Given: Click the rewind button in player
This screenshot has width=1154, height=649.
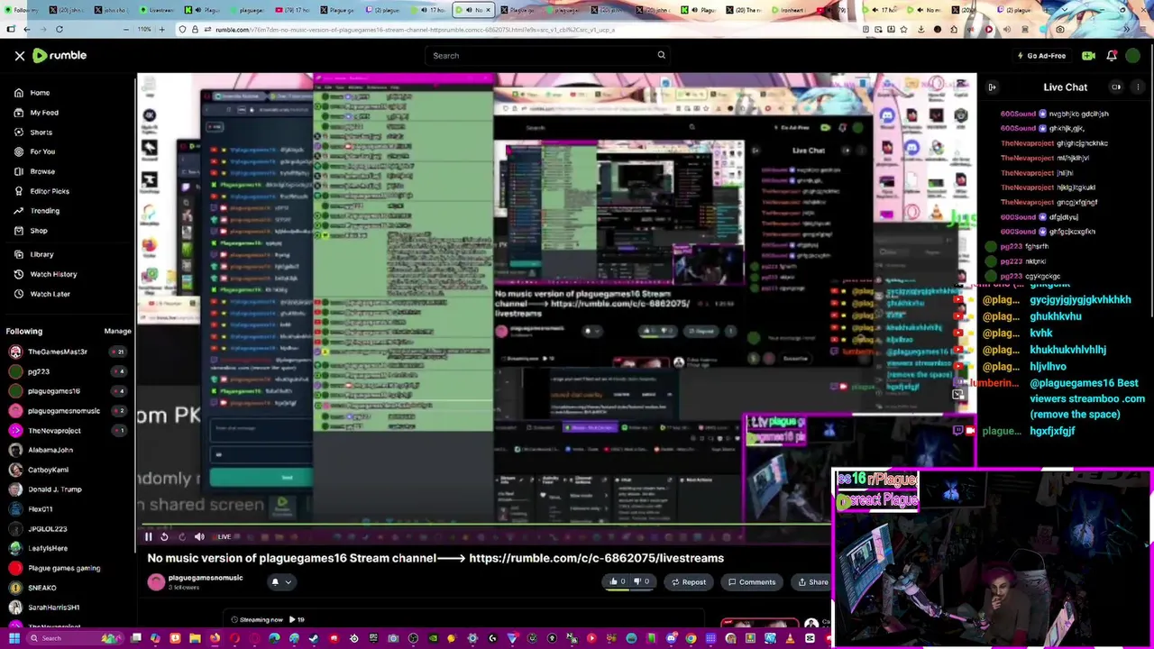Looking at the screenshot, I should [164, 537].
